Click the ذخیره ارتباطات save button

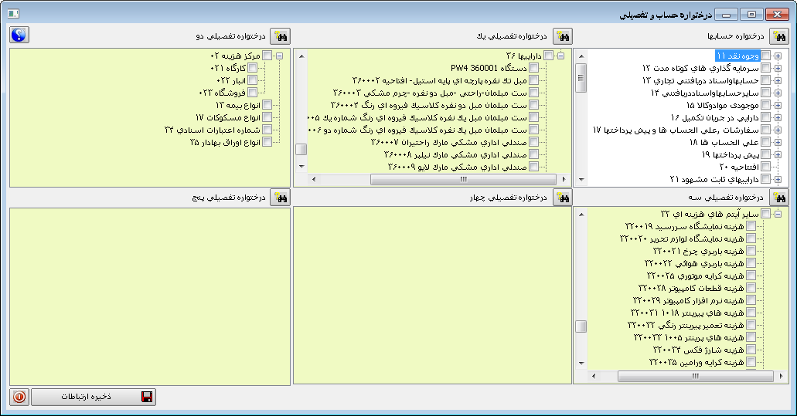93,397
